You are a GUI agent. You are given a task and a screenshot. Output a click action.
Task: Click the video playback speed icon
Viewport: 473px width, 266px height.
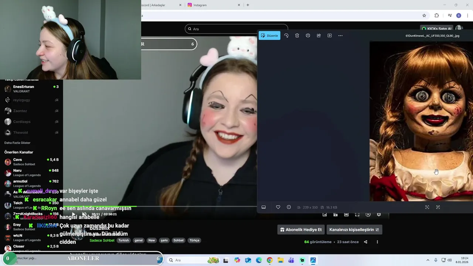[368, 215]
